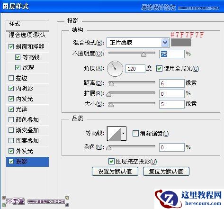
Task: Click the 复位为默认值 button
Action: click(x=166, y=171)
